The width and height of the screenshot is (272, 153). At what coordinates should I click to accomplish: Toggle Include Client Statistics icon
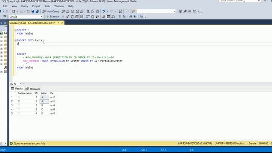pyautogui.click(x=97, y=17)
